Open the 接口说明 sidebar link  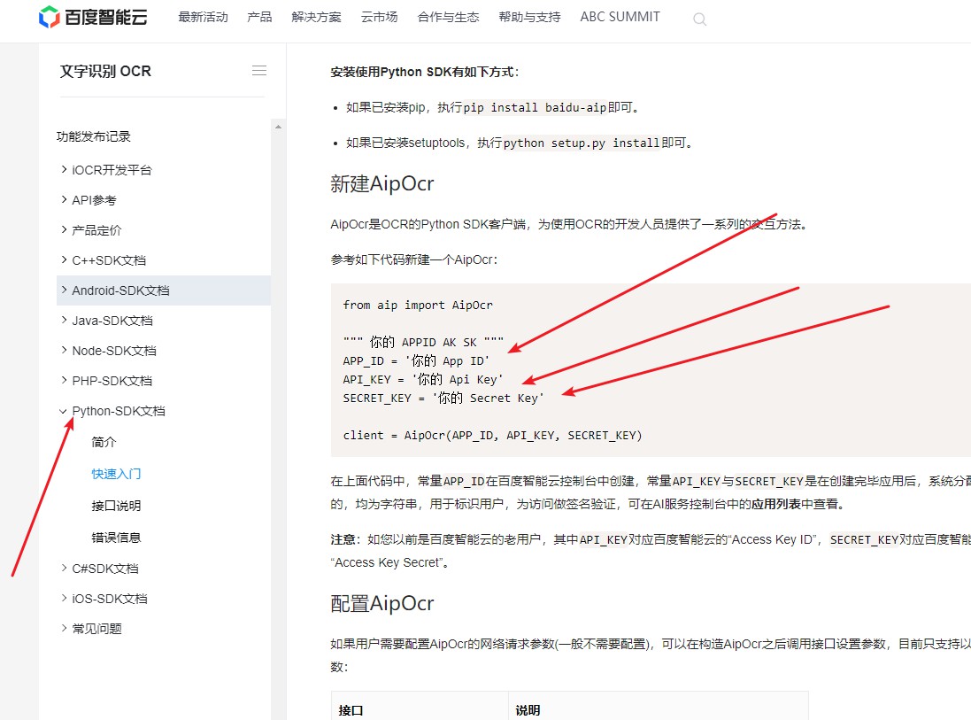pos(117,506)
